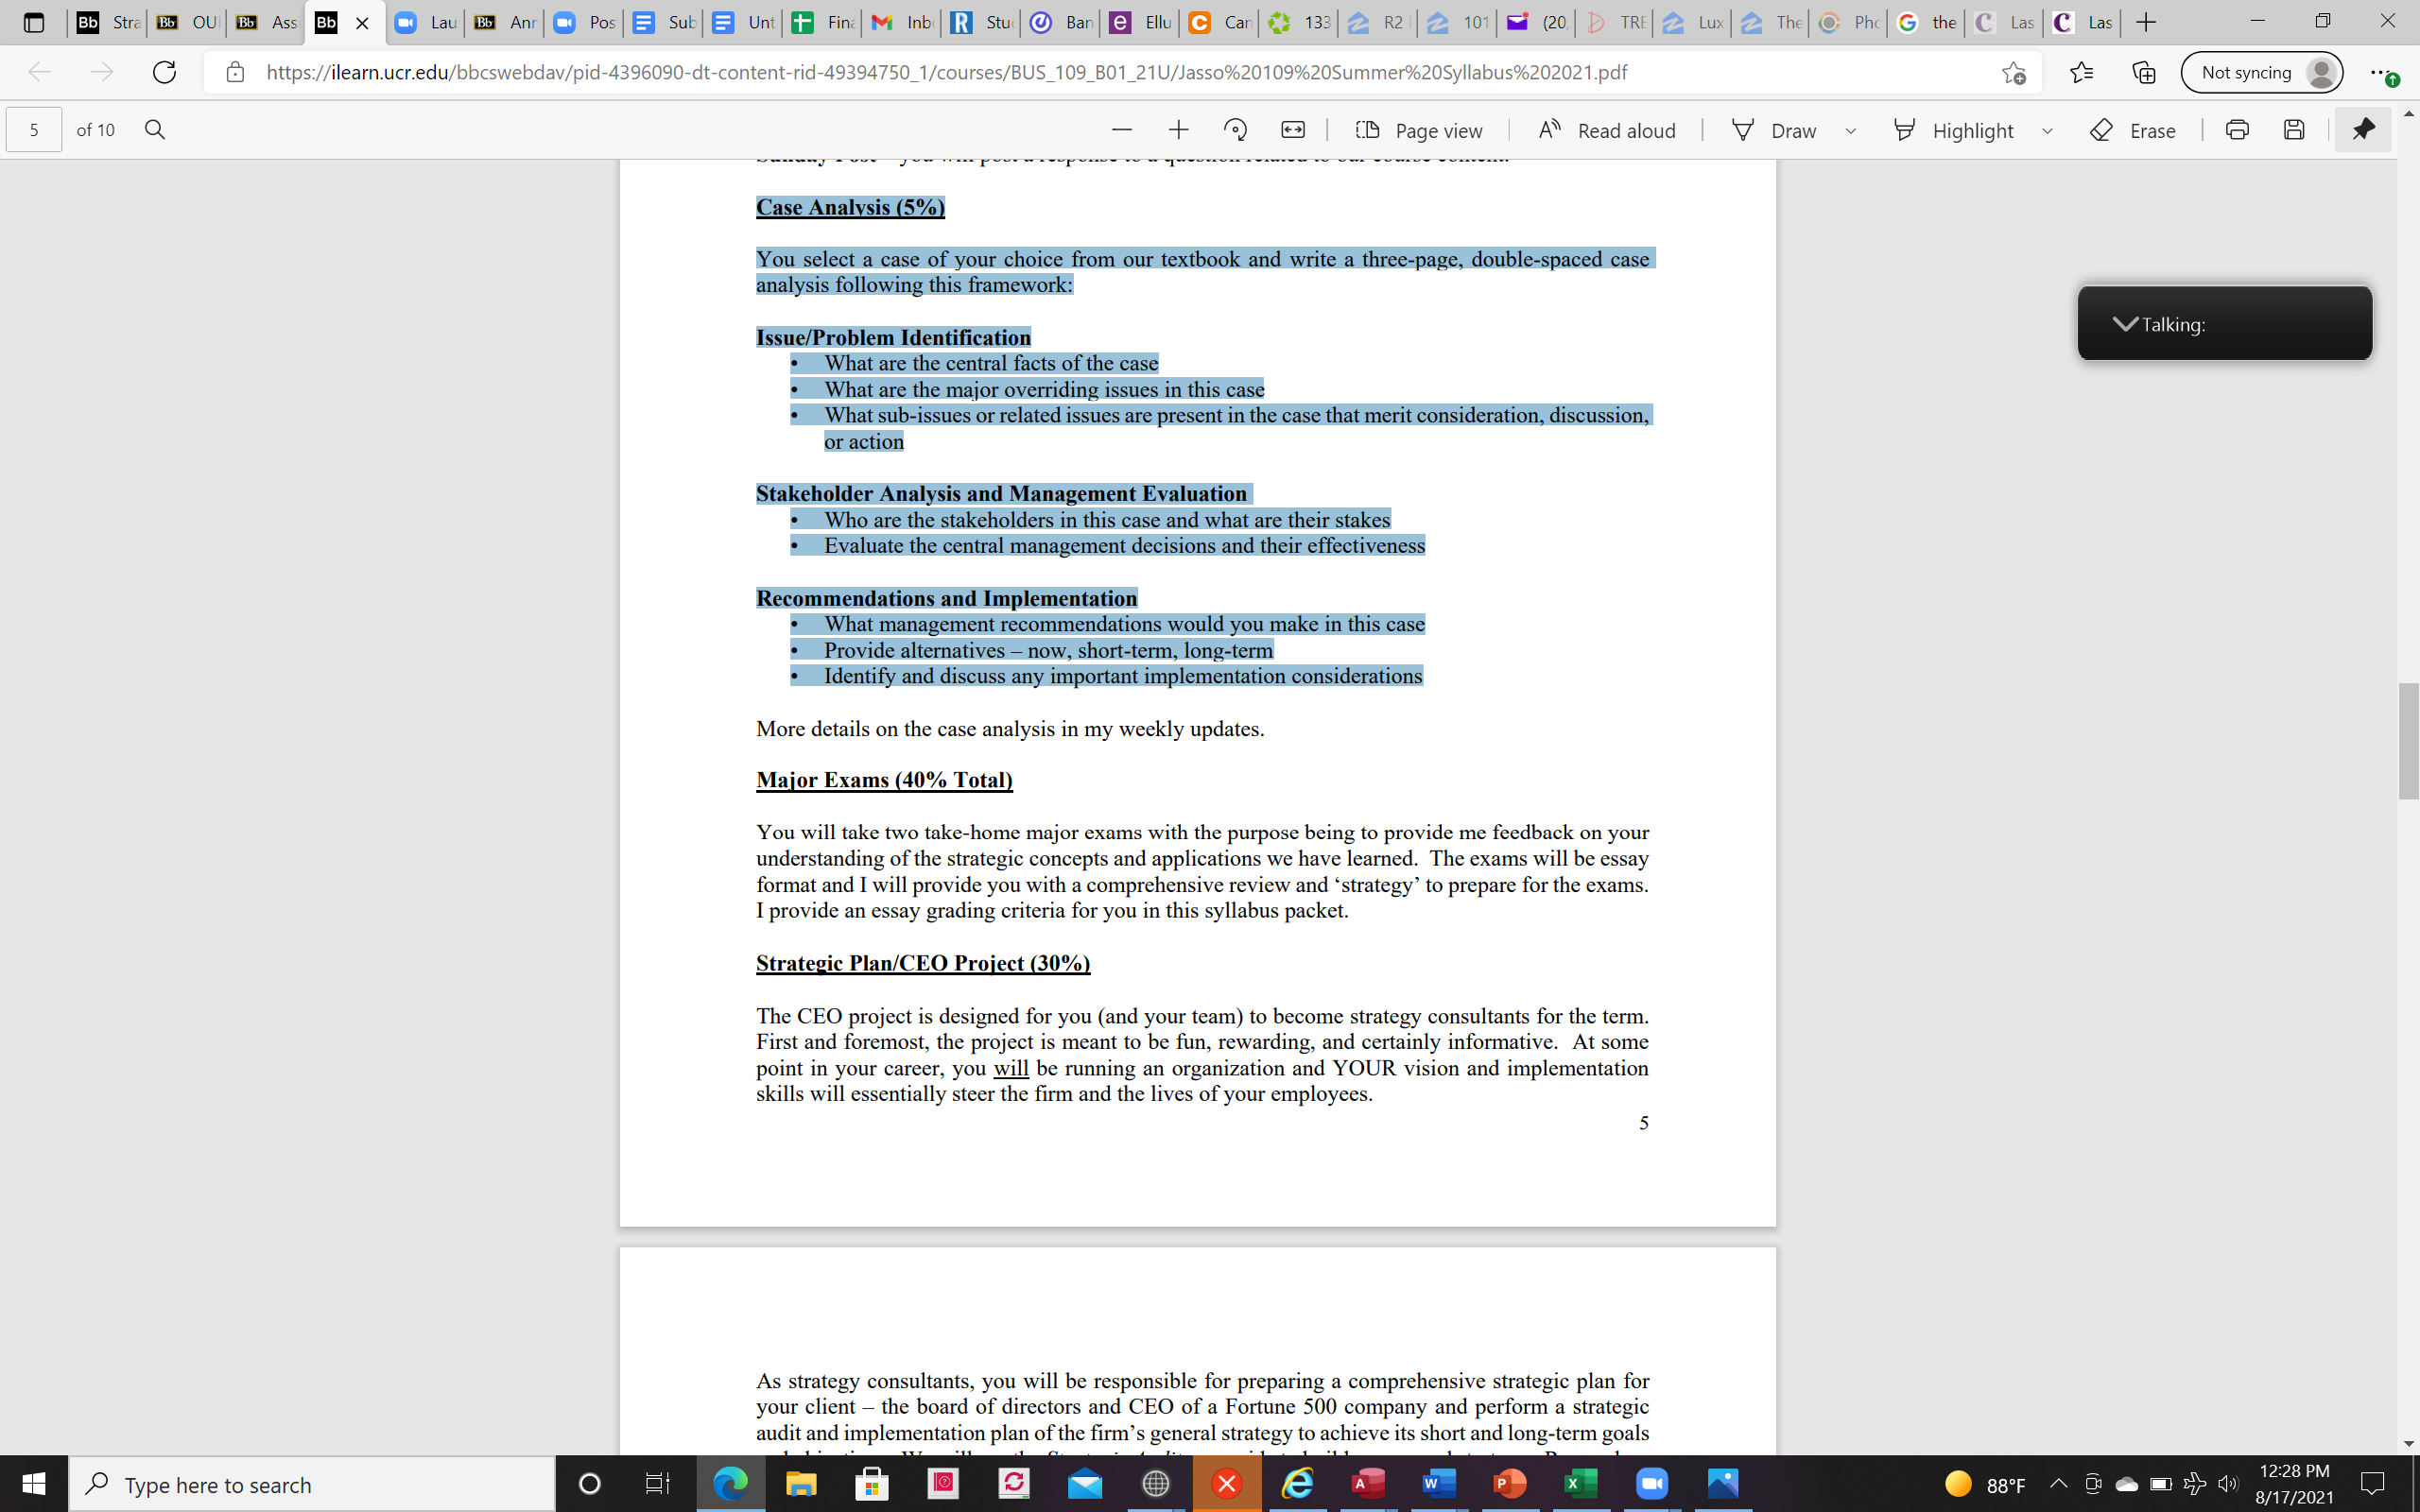Collapse the Talking overlay chevron
This screenshot has height=1512, width=2420.
point(2125,323)
